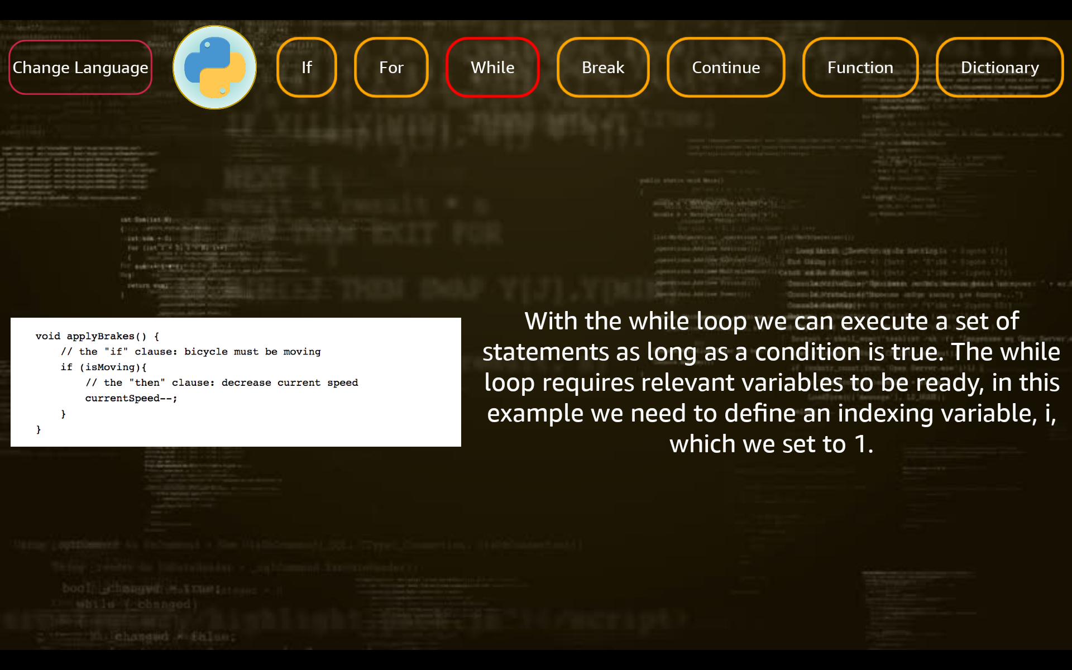Click 'which we set to 1.' text
1072x670 pixels.
(771, 444)
